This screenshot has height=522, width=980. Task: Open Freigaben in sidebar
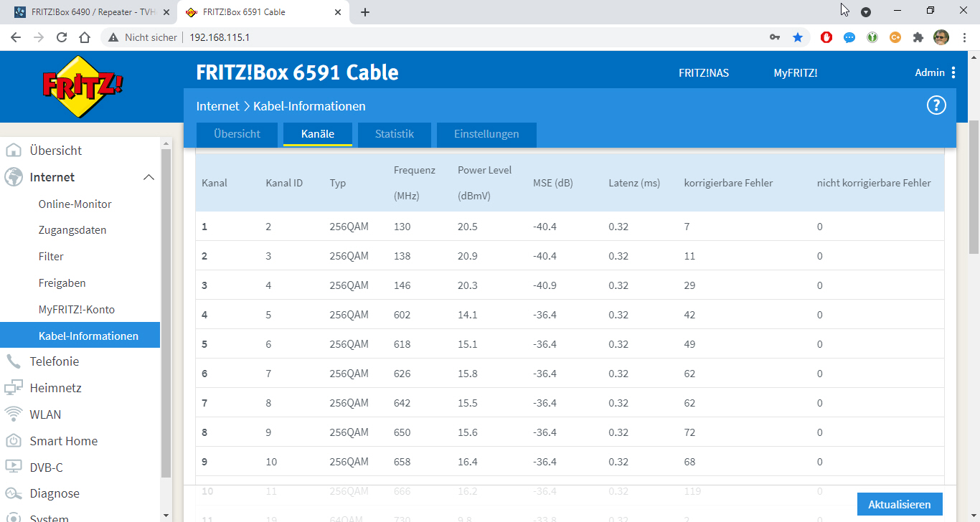tap(62, 283)
